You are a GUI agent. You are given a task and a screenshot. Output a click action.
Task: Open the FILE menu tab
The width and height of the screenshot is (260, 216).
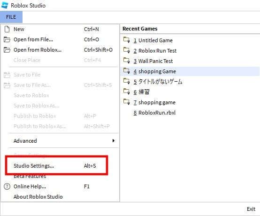point(11,17)
